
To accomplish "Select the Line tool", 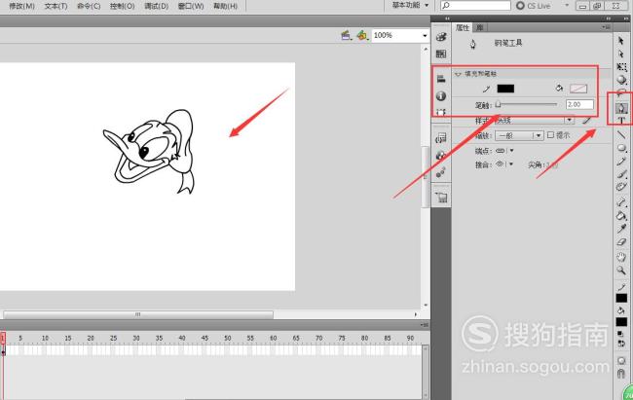I will pyautogui.click(x=621, y=135).
